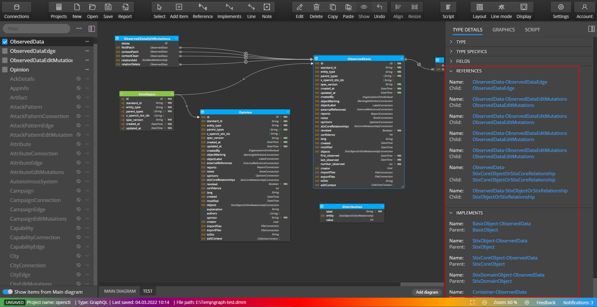Toggle the sidebar panel layout icon
Image resolution: width=597 pixels, height=307 pixels.
click(x=92, y=29)
